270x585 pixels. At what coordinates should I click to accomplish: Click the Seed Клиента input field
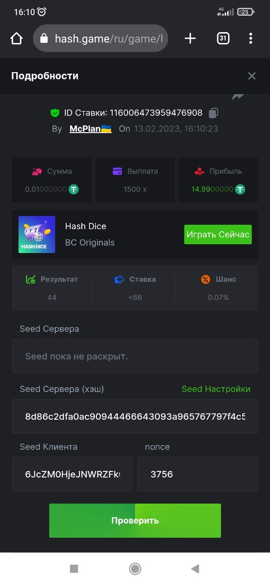click(72, 474)
